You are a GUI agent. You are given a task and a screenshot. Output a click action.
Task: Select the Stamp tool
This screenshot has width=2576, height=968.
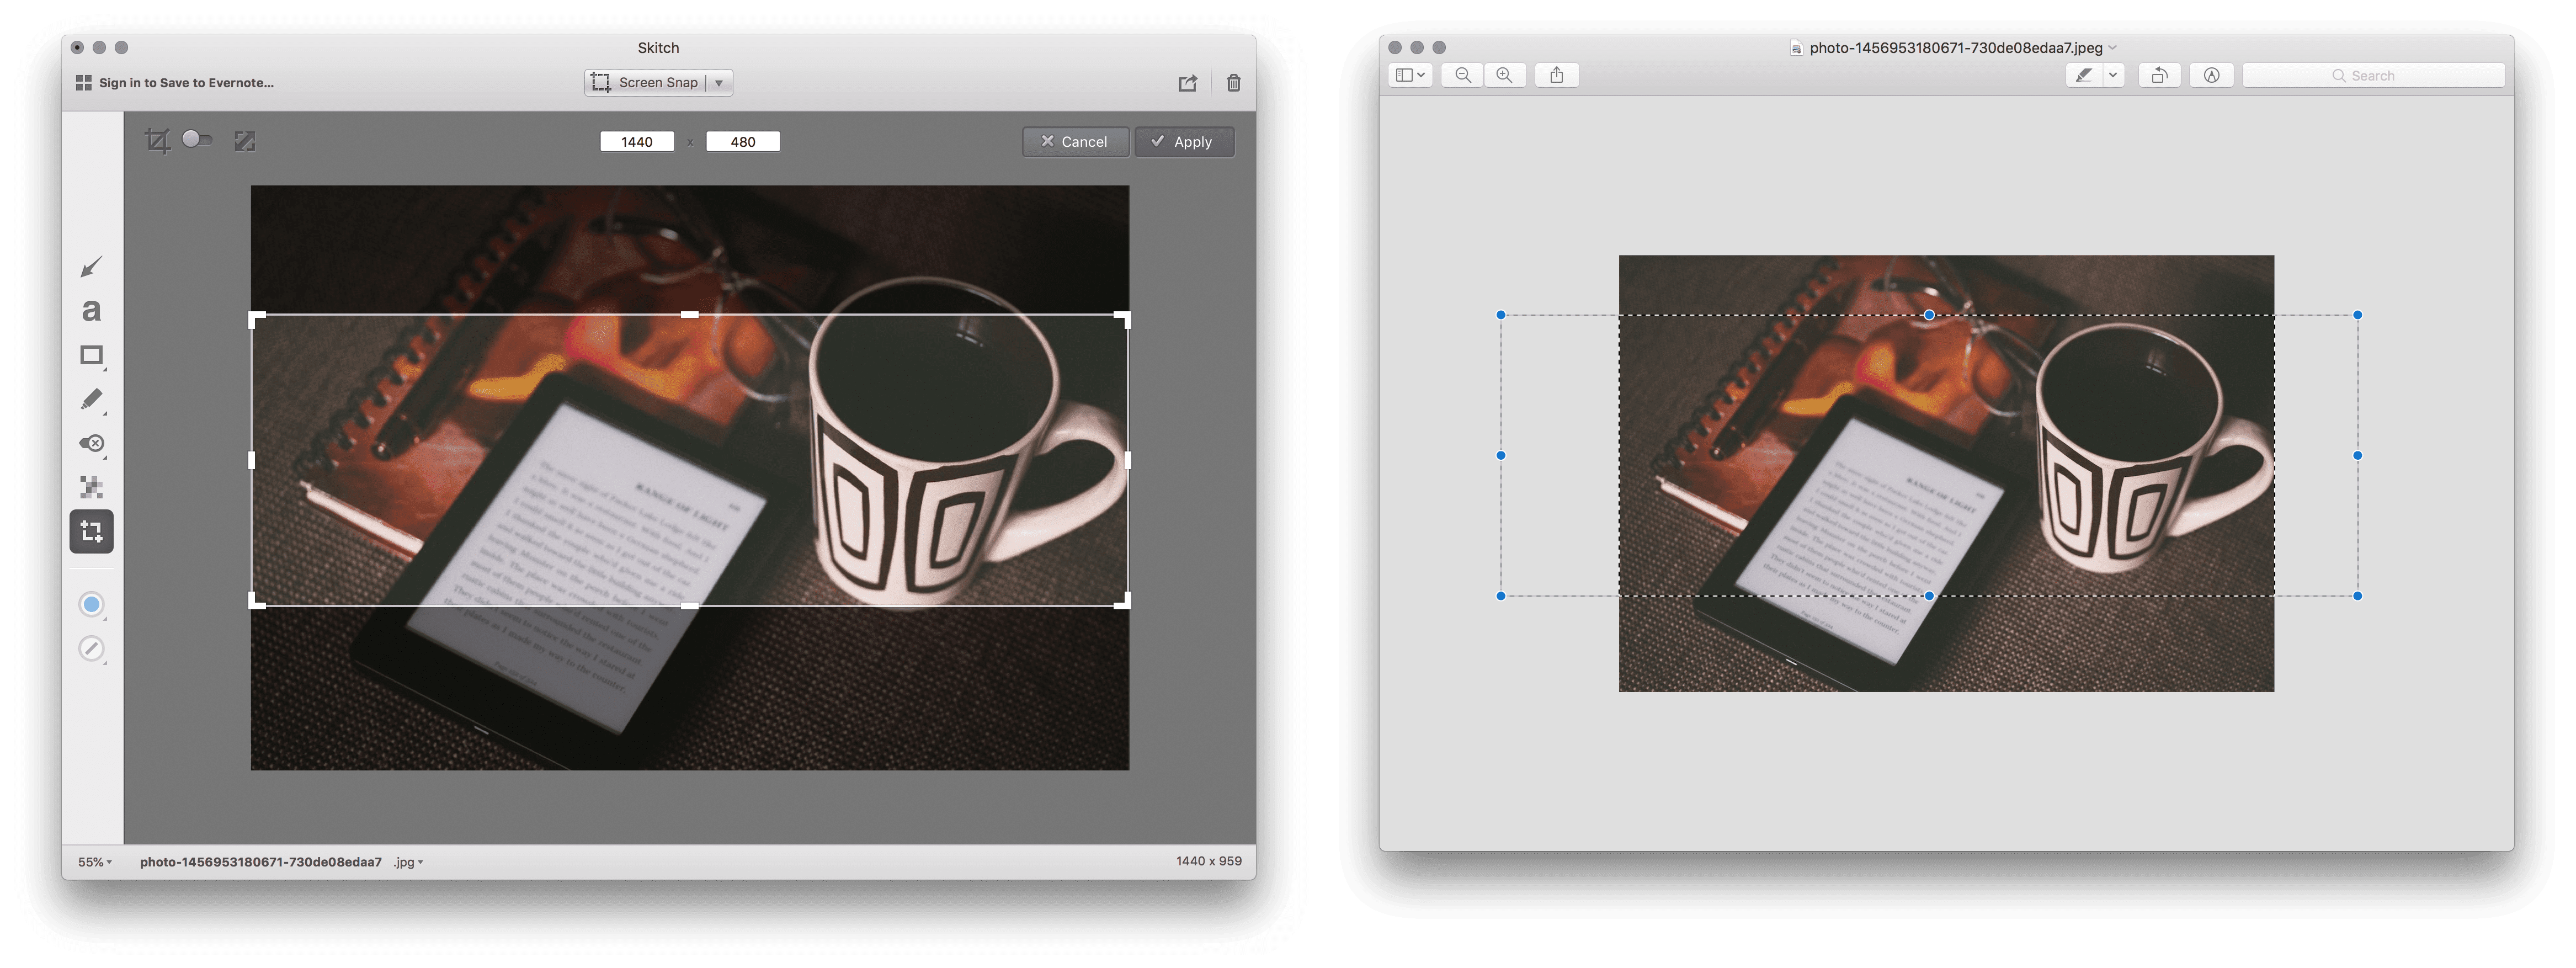(91, 443)
